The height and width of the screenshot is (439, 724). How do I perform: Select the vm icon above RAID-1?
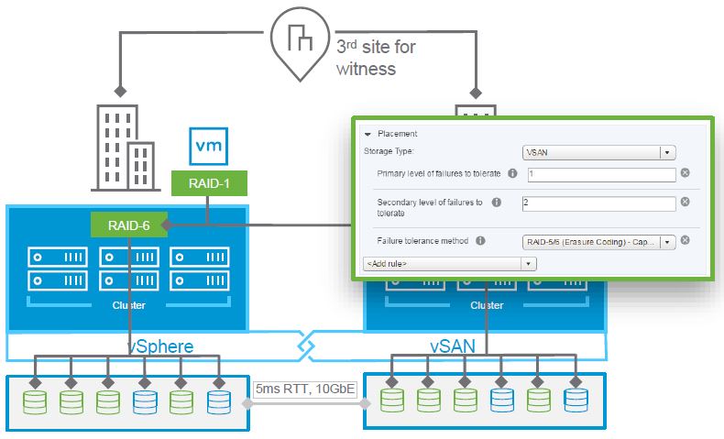[x=209, y=147]
